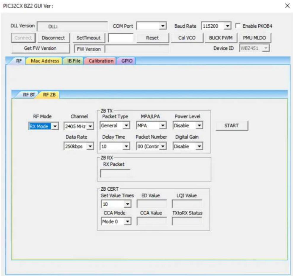This screenshot has height=276, width=293.
Task: Click the Get FW Version button
Action: pos(40,48)
